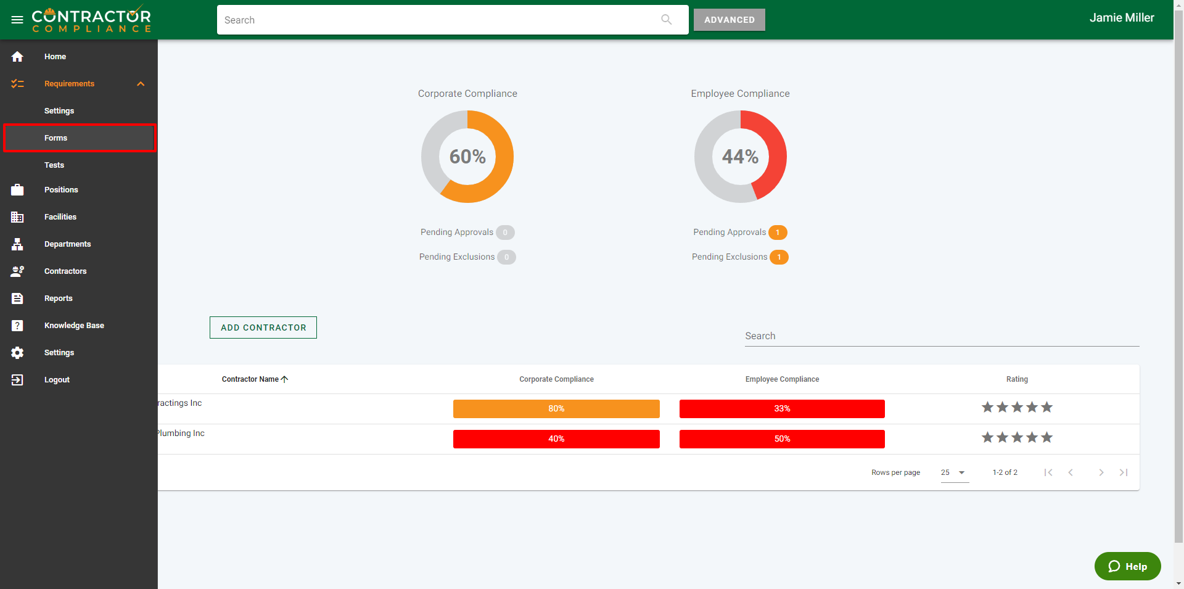This screenshot has width=1184, height=589.
Task: Click the Contractors people icon
Action: 17,271
